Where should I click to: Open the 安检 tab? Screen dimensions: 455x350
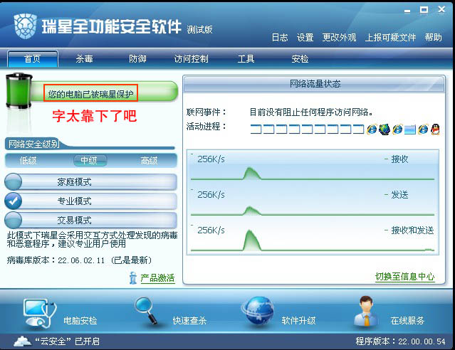click(300, 59)
